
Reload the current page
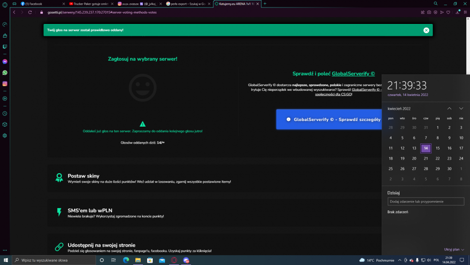(x=30, y=12)
